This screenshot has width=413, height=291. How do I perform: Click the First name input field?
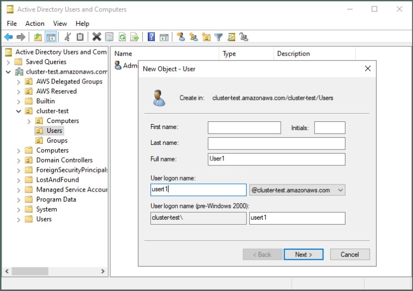pyautogui.click(x=244, y=127)
